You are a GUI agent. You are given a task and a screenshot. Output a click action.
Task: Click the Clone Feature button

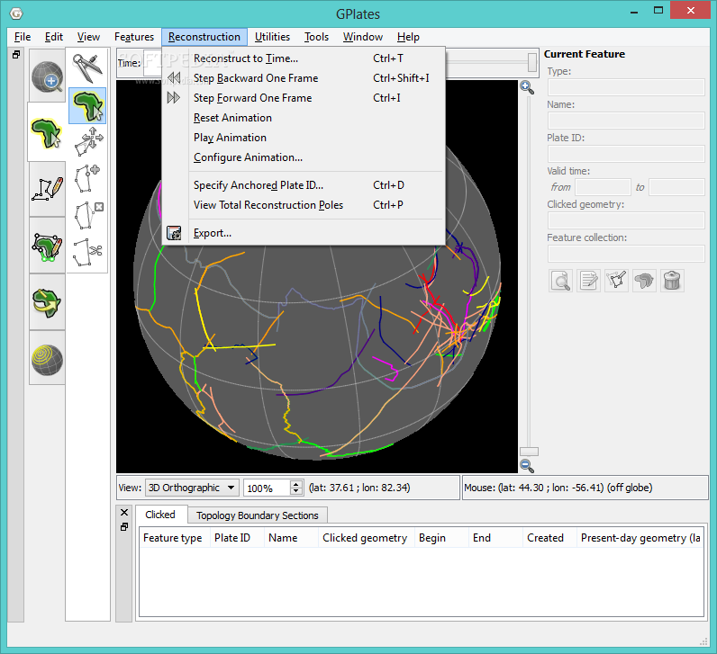tap(644, 281)
